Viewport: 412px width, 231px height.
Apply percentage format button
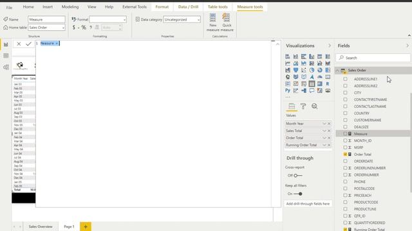coord(84,28)
